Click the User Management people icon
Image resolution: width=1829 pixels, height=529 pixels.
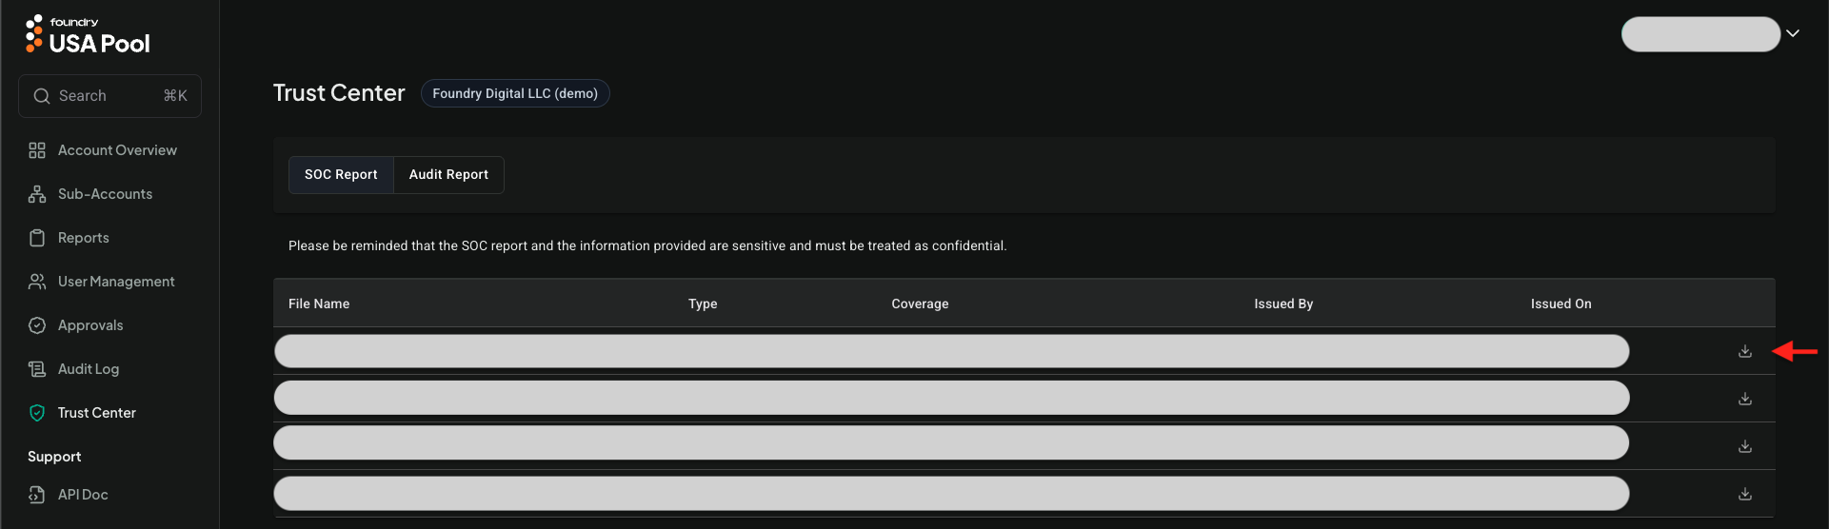point(37,282)
